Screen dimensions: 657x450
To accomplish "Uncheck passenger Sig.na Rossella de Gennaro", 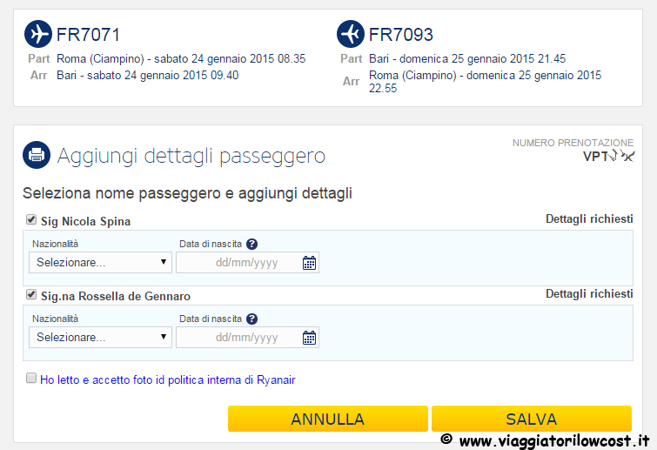I will [x=31, y=294].
